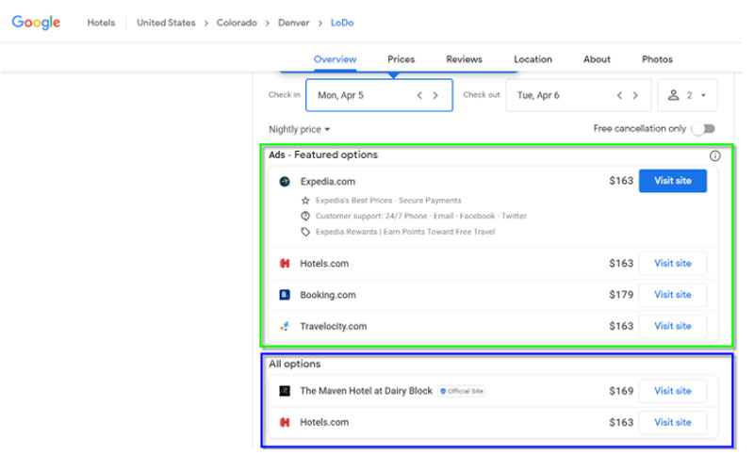
Task: Click the Google logo
Action: click(36, 23)
